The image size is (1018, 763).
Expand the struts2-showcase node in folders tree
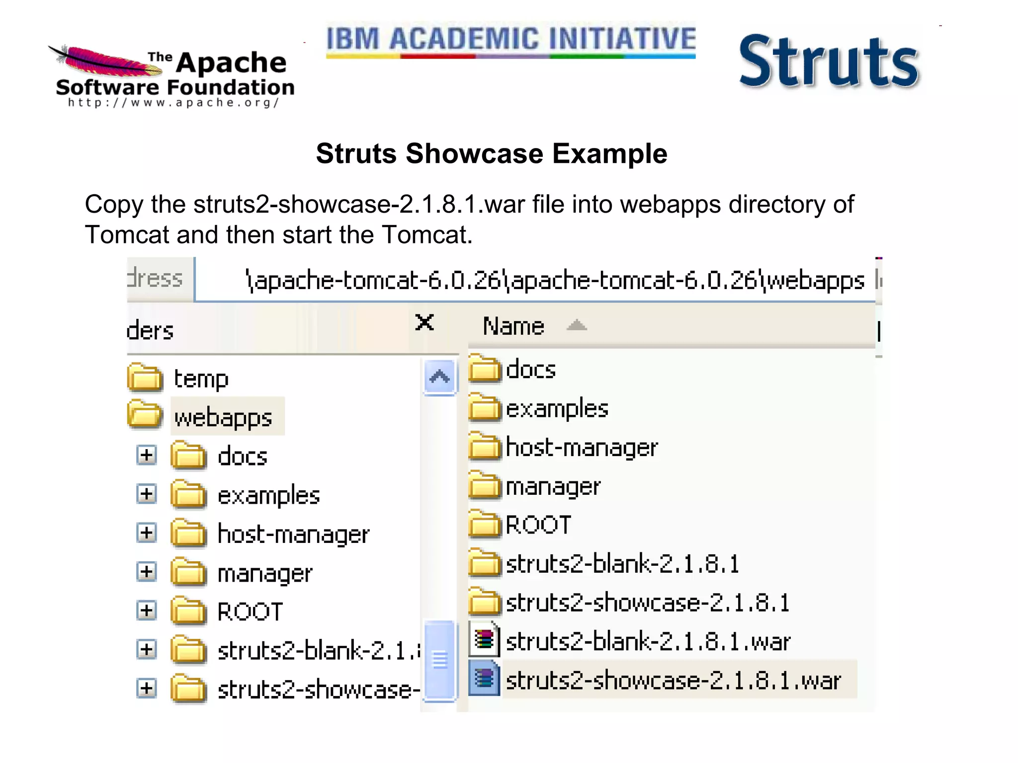tap(146, 688)
